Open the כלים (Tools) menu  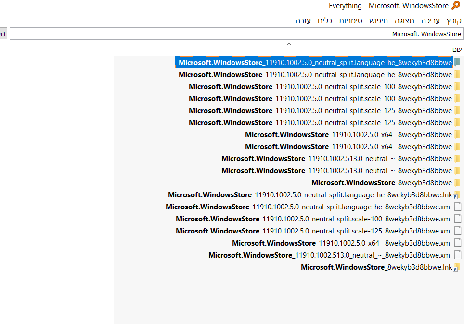(325, 21)
